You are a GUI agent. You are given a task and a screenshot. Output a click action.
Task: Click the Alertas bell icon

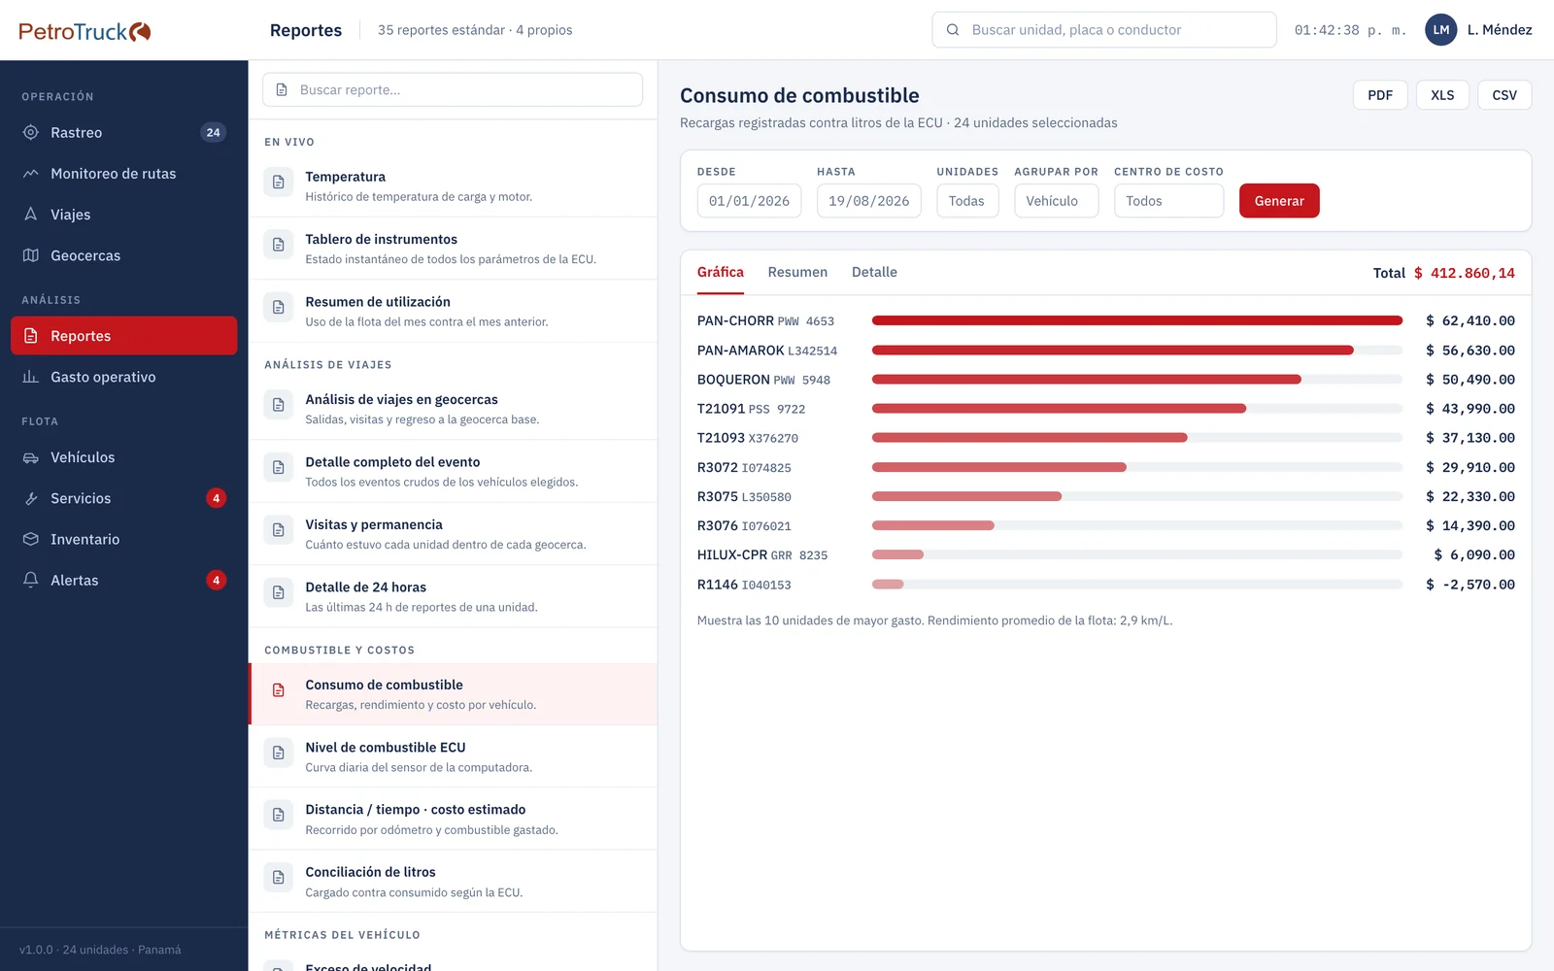coord(31,580)
